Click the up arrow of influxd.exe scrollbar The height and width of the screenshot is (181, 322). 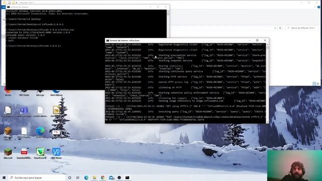(x=267, y=44)
